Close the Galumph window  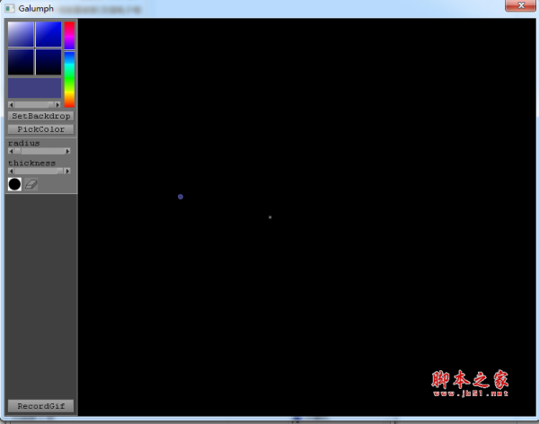520,5
